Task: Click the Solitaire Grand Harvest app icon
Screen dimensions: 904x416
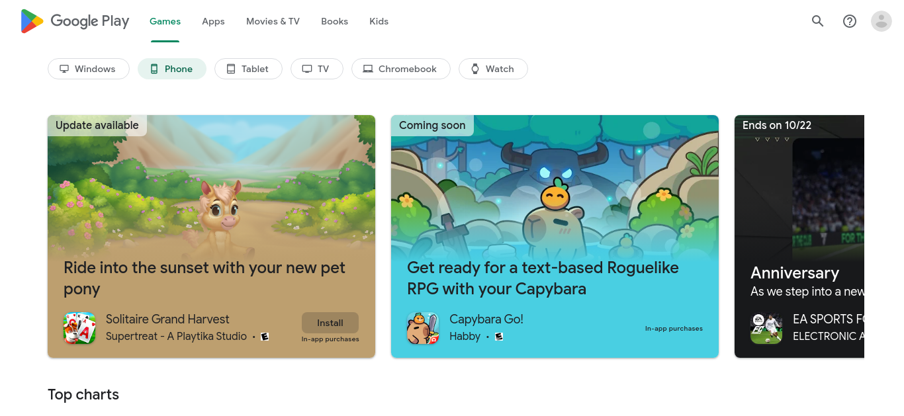Action: point(79,328)
